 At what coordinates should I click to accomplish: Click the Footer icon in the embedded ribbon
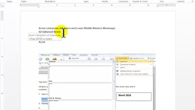pyautogui.click(x=96, y=59)
